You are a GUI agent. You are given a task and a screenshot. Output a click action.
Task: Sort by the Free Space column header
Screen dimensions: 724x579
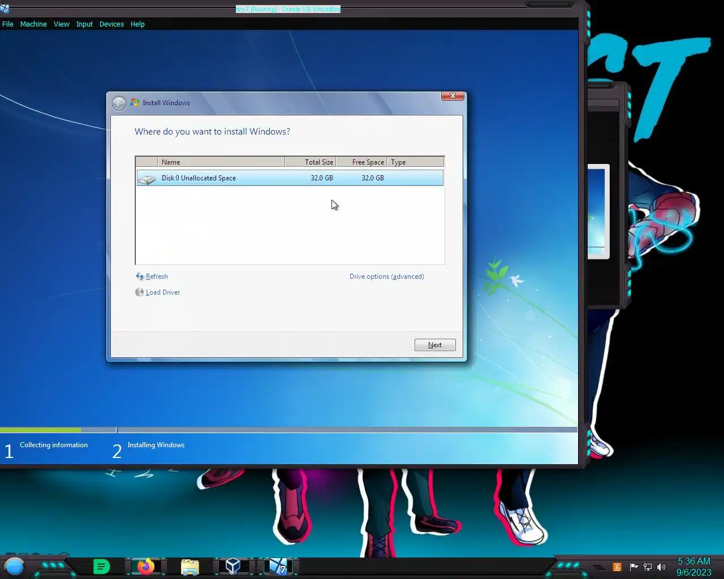(361, 162)
